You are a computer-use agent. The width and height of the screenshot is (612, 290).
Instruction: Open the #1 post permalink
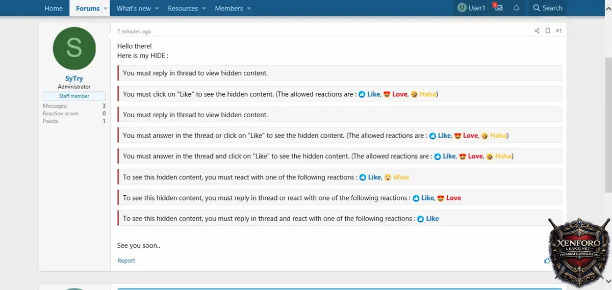(558, 31)
